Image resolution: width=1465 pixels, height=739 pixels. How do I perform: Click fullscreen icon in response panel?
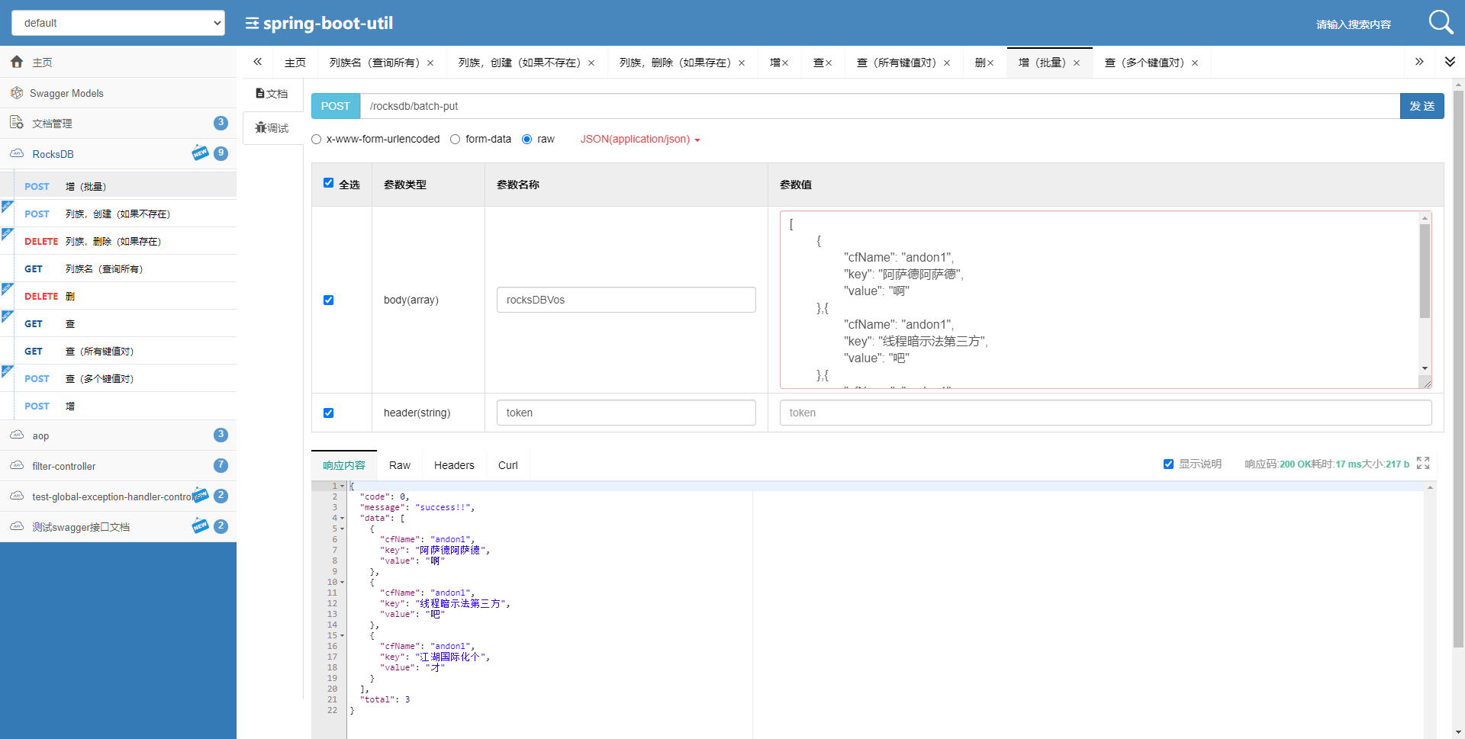1423,463
